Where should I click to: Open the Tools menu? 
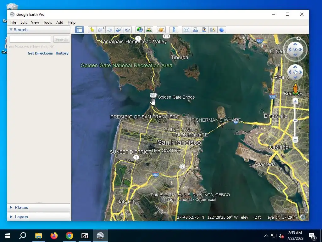click(47, 22)
